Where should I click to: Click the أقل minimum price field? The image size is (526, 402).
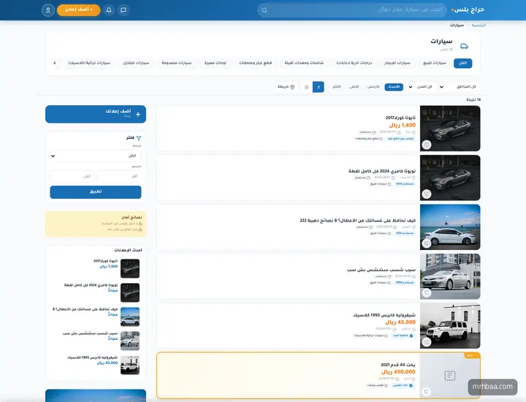pyautogui.click(x=119, y=176)
